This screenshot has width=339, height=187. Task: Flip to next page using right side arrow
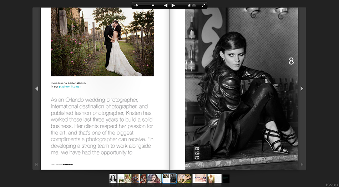click(x=302, y=89)
